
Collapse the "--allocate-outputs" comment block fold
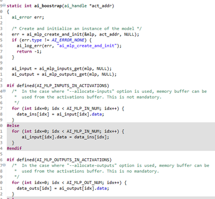point(4,165)
